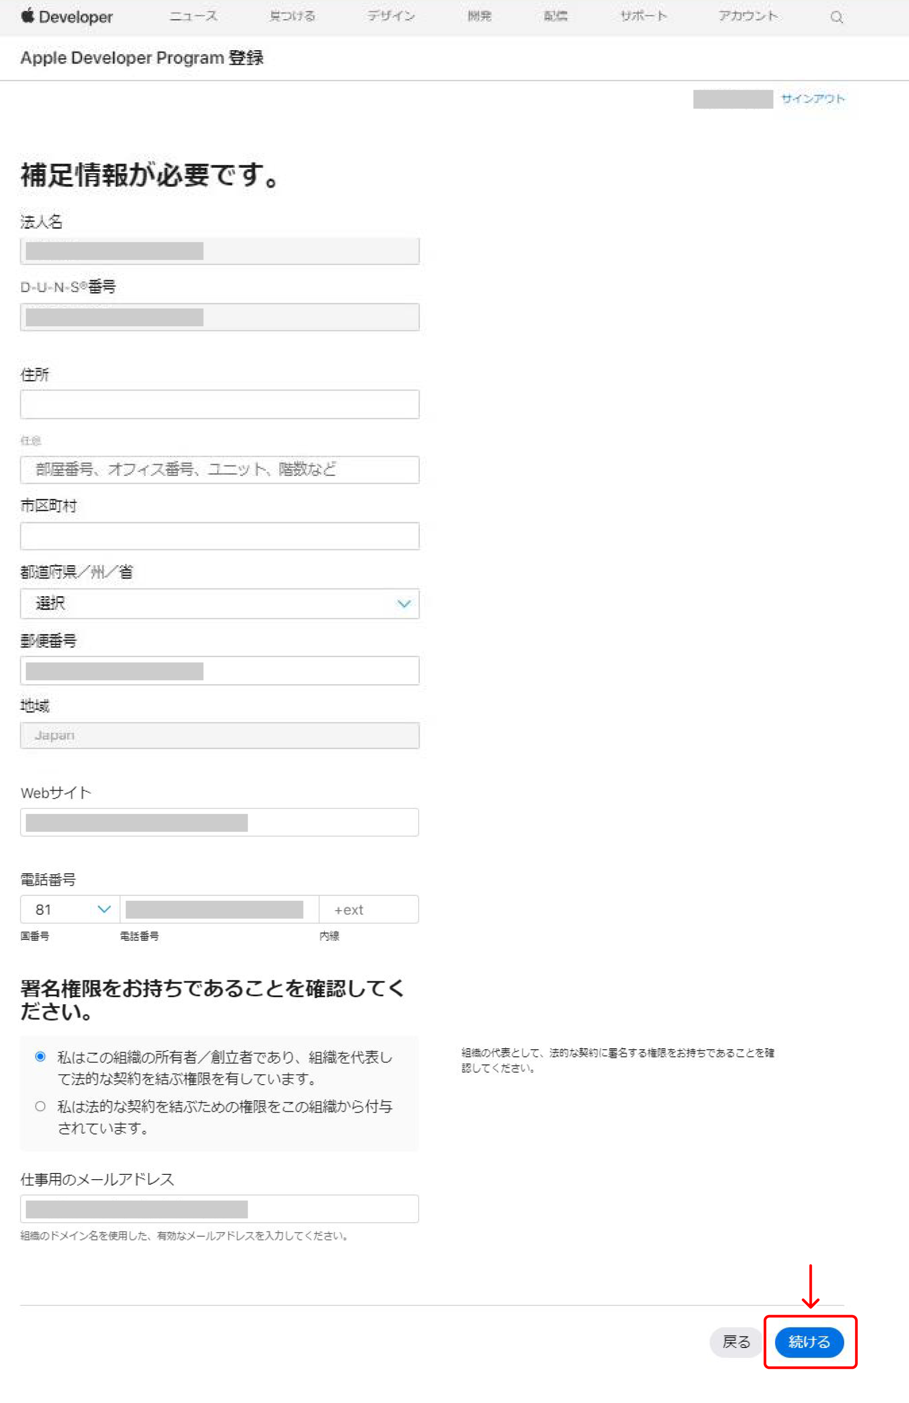The height and width of the screenshot is (1403, 909).
Task: Open the search magnifier icon
Action: (x=836, y=17)
